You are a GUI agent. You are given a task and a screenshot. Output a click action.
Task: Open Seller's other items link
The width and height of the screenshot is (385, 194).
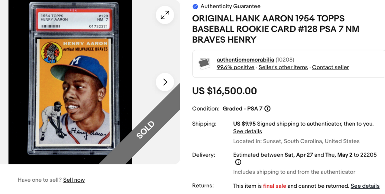(x=283, y=67)
